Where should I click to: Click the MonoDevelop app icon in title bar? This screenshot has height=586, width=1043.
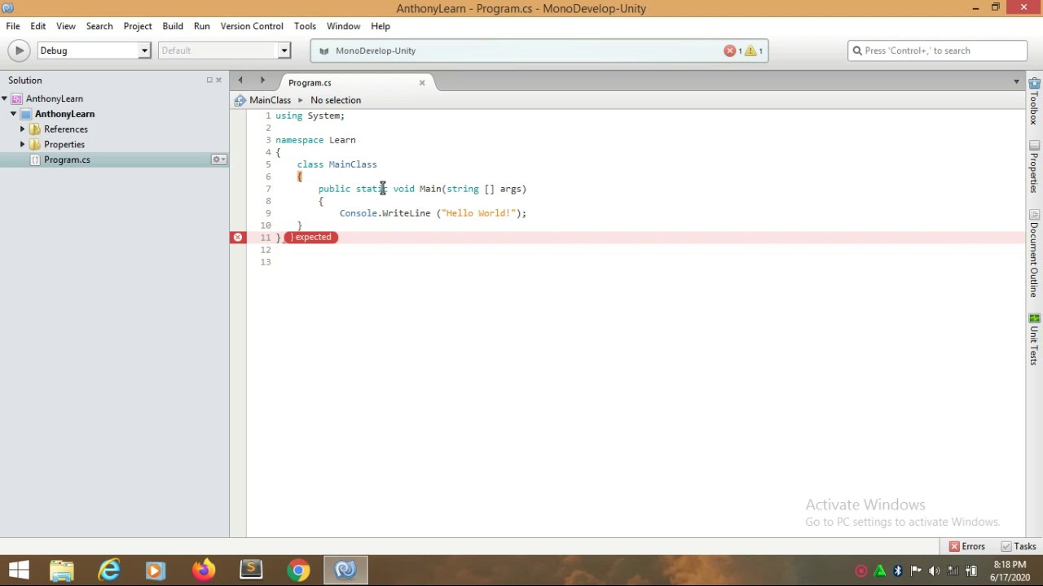tap(8, 8)
